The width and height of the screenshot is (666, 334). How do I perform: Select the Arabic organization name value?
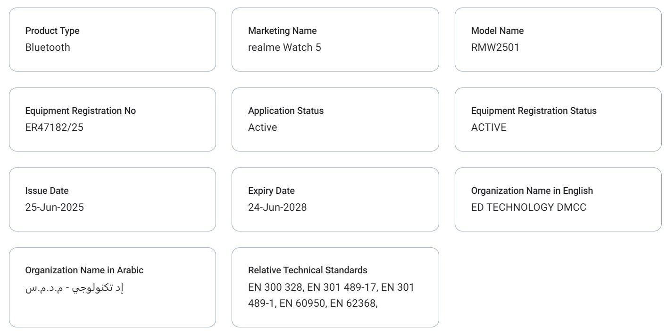pos(74,287)
